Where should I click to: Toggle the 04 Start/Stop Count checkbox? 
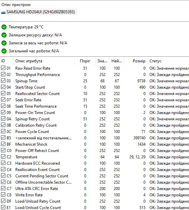[x=3, y=87]
